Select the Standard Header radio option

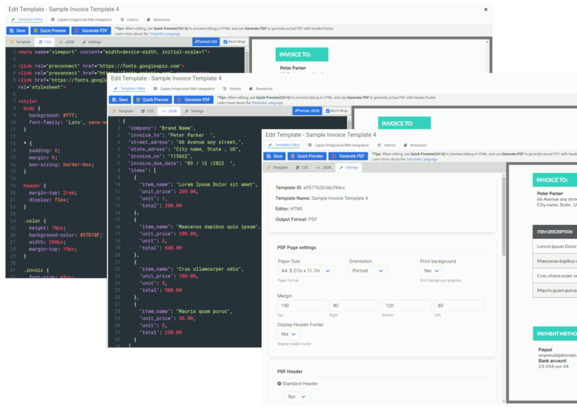(x=279, y=383)
